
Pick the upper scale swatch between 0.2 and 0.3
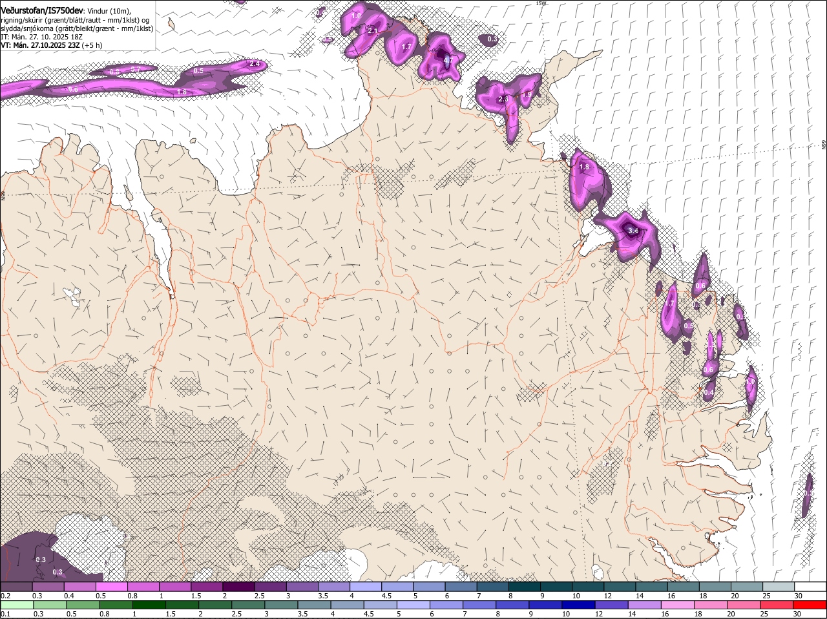pyautogui.click(x=17, y=586)
